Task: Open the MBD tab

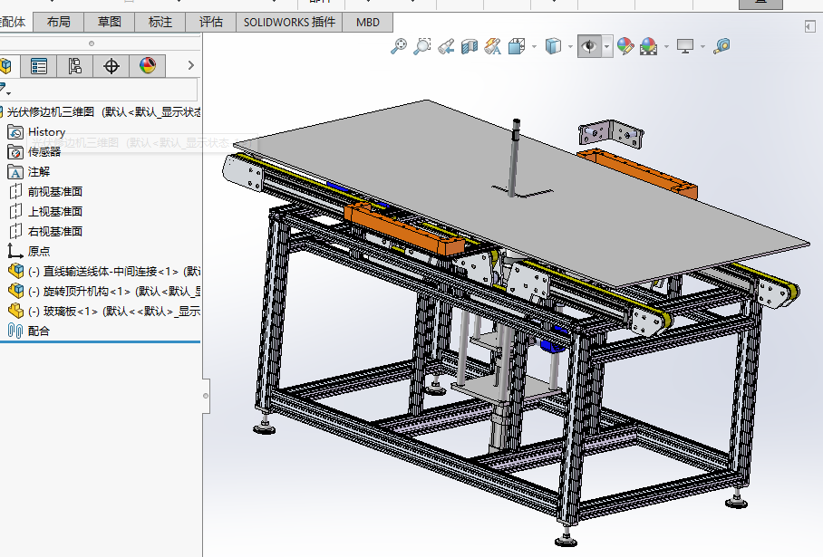Action: point(368,23)
